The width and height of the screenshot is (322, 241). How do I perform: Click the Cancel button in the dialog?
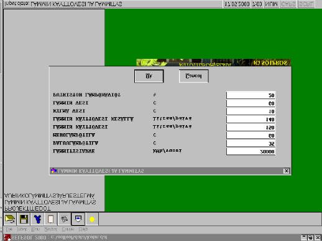pos(193,76)
